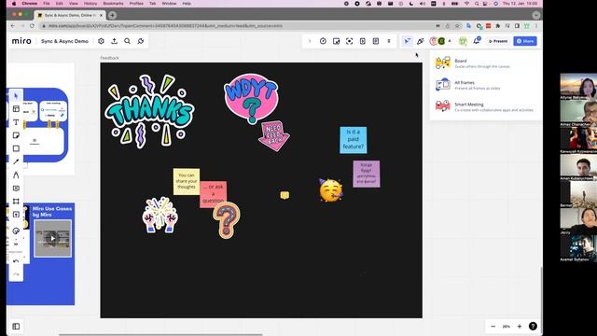Zoom in with the plus button
597x336 pixels.
click(x=520, y=327)
